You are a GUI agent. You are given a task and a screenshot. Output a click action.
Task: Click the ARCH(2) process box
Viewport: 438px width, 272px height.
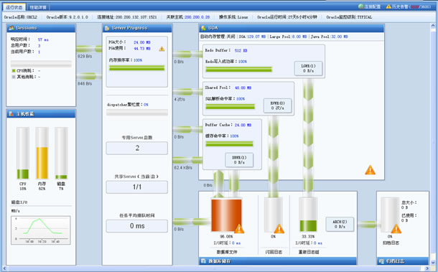click(340, 224)
